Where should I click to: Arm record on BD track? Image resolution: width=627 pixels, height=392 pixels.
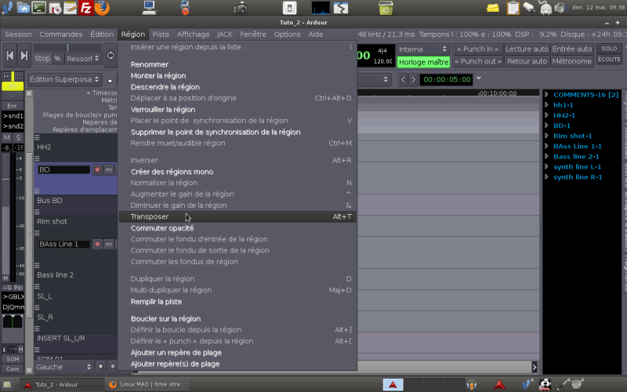(97, 169)
